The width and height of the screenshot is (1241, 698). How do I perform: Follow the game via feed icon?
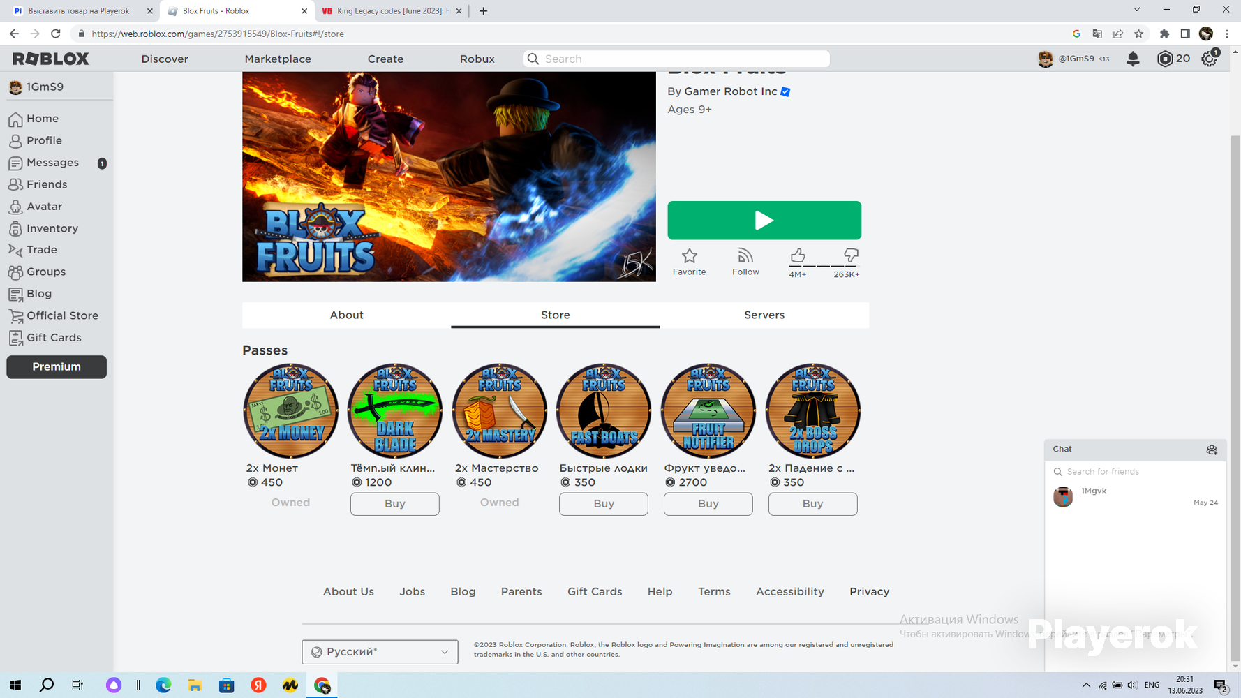(745, 255)
